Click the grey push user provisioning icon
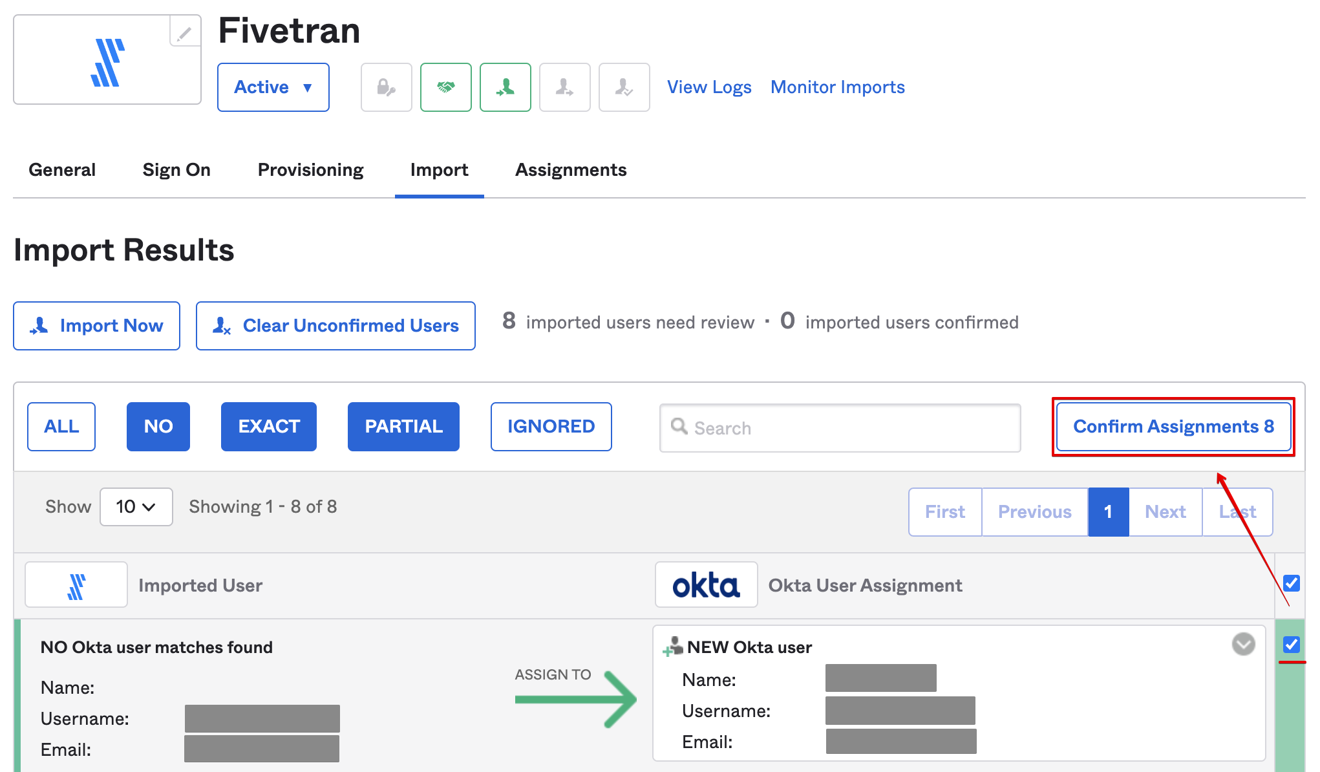This screenshot has height=772, width=1320. coord(565,87)
